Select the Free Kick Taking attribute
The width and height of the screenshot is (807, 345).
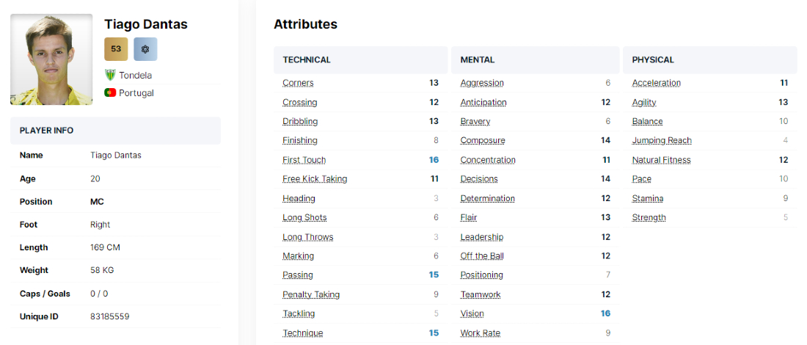point(315,179)
